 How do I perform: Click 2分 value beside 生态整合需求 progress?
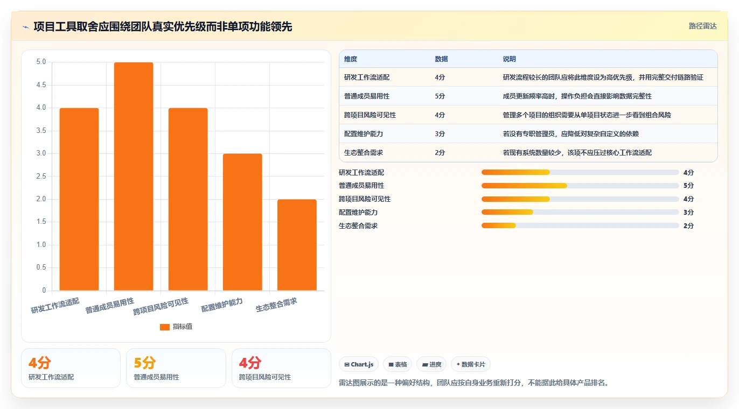(688, 226)
